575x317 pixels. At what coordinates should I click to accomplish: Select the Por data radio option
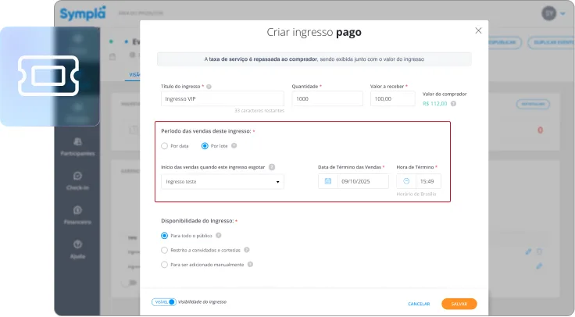pyautogui.click(x=165, y=146)
